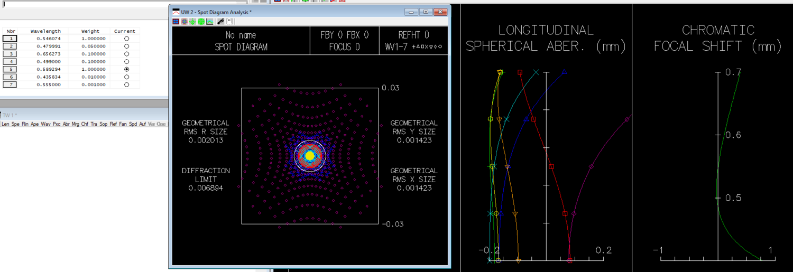Click the yellow spot center in diagram
Viewport: 793px width, 272px height.
(310, 156)
